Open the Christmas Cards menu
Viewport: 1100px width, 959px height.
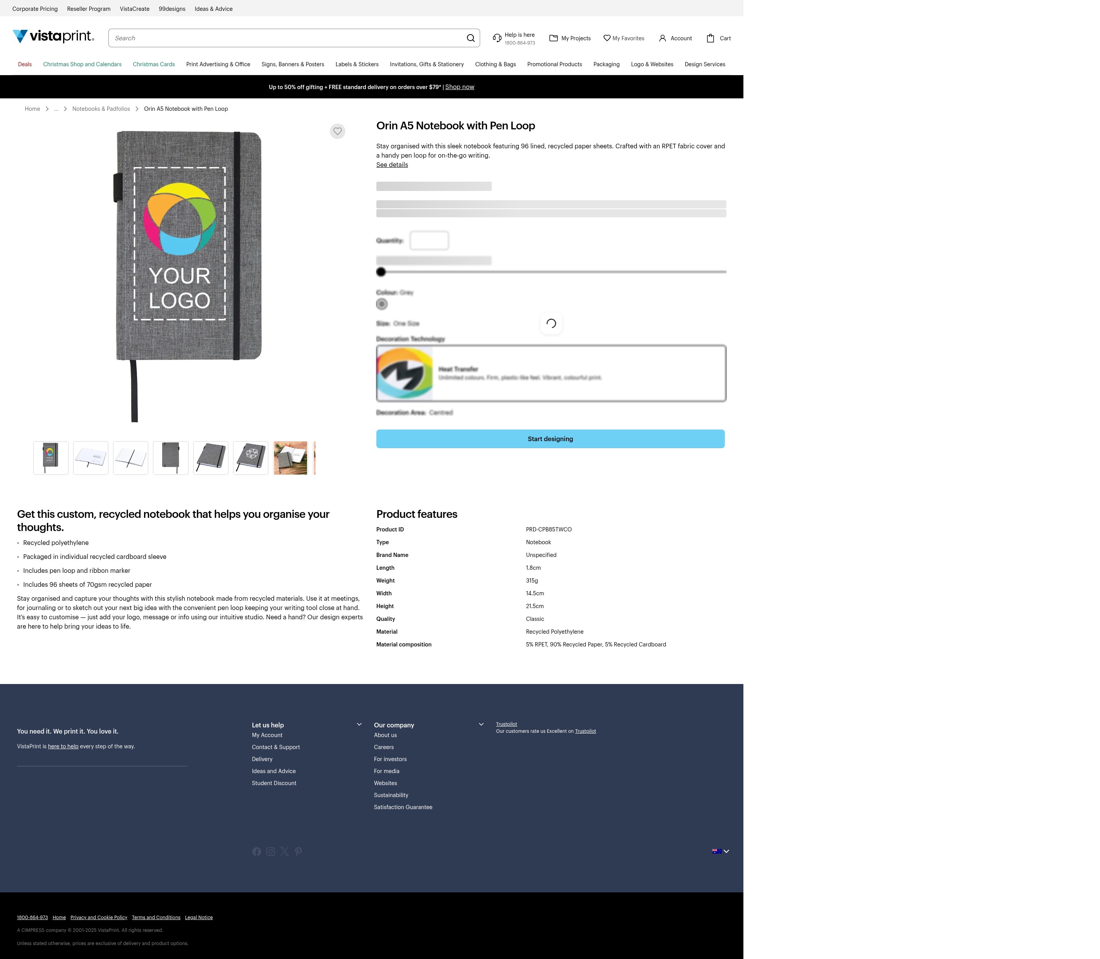154,64
